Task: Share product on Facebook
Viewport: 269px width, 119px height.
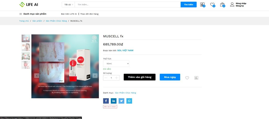Action: 106,101
